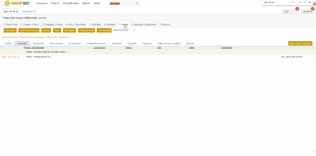Click the Clear Everything Selected link
The width and height of the screenshot is (316, 156).
click(x=31, y=37)
